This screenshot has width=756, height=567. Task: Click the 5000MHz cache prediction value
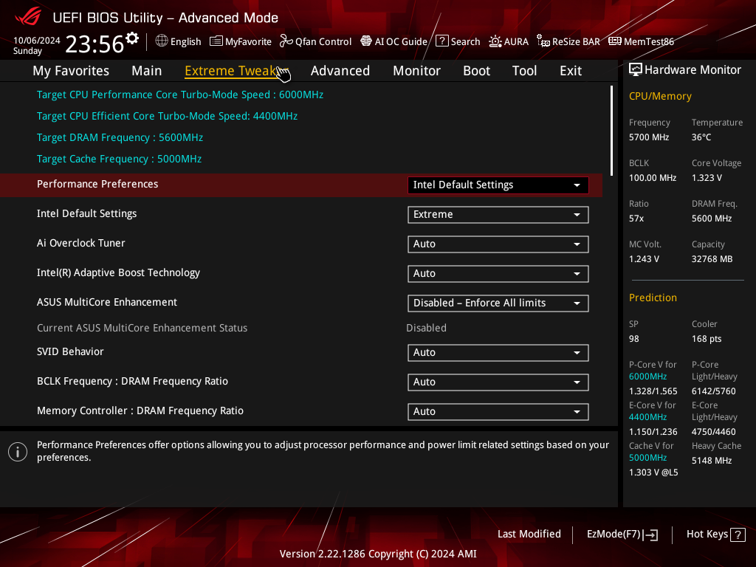pos(647,458)
